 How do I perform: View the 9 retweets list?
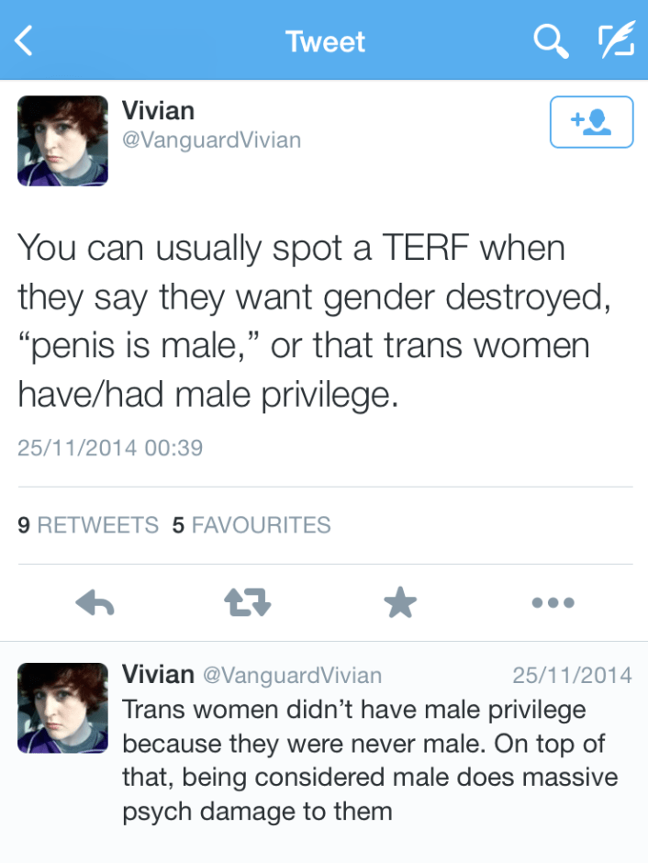coord(88,525)
